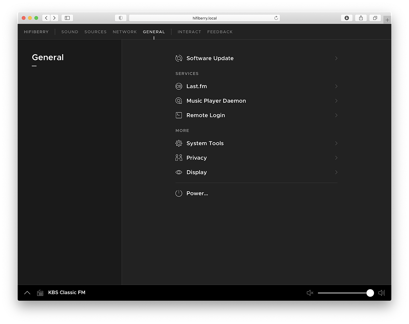Screen dimensions: 409x324
Task: Click the Last.fm logo icon
Action: pyautogui.click(x=179, y=86)
